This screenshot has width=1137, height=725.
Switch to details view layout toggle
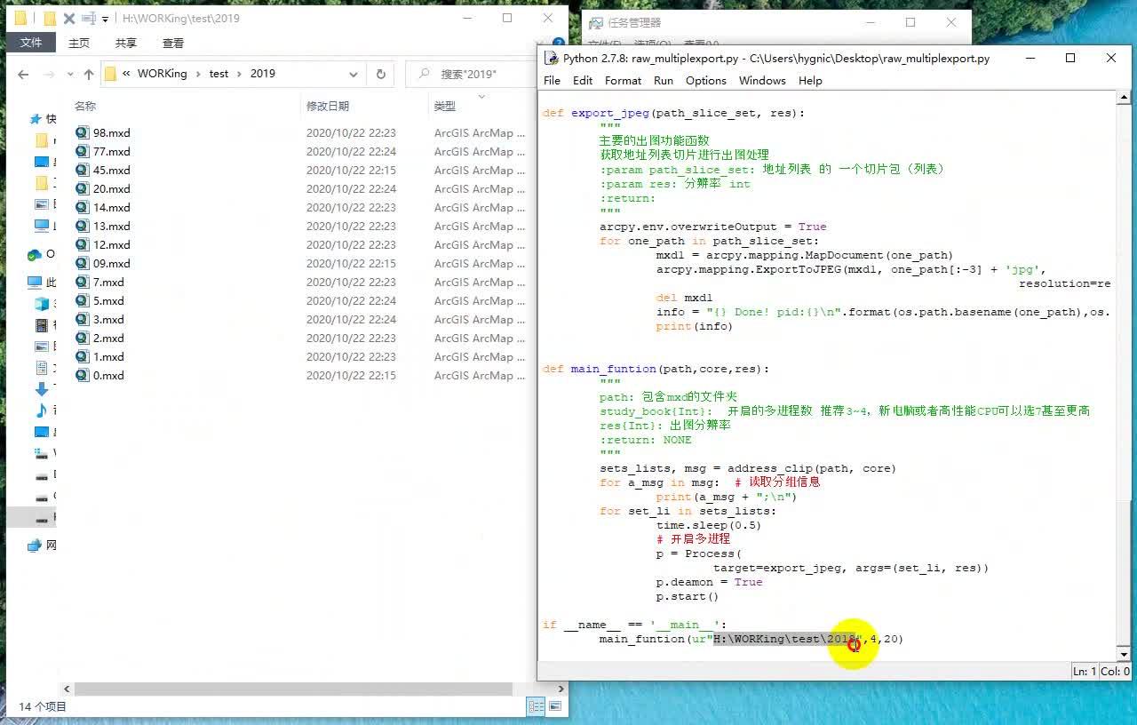pos(536,706)
